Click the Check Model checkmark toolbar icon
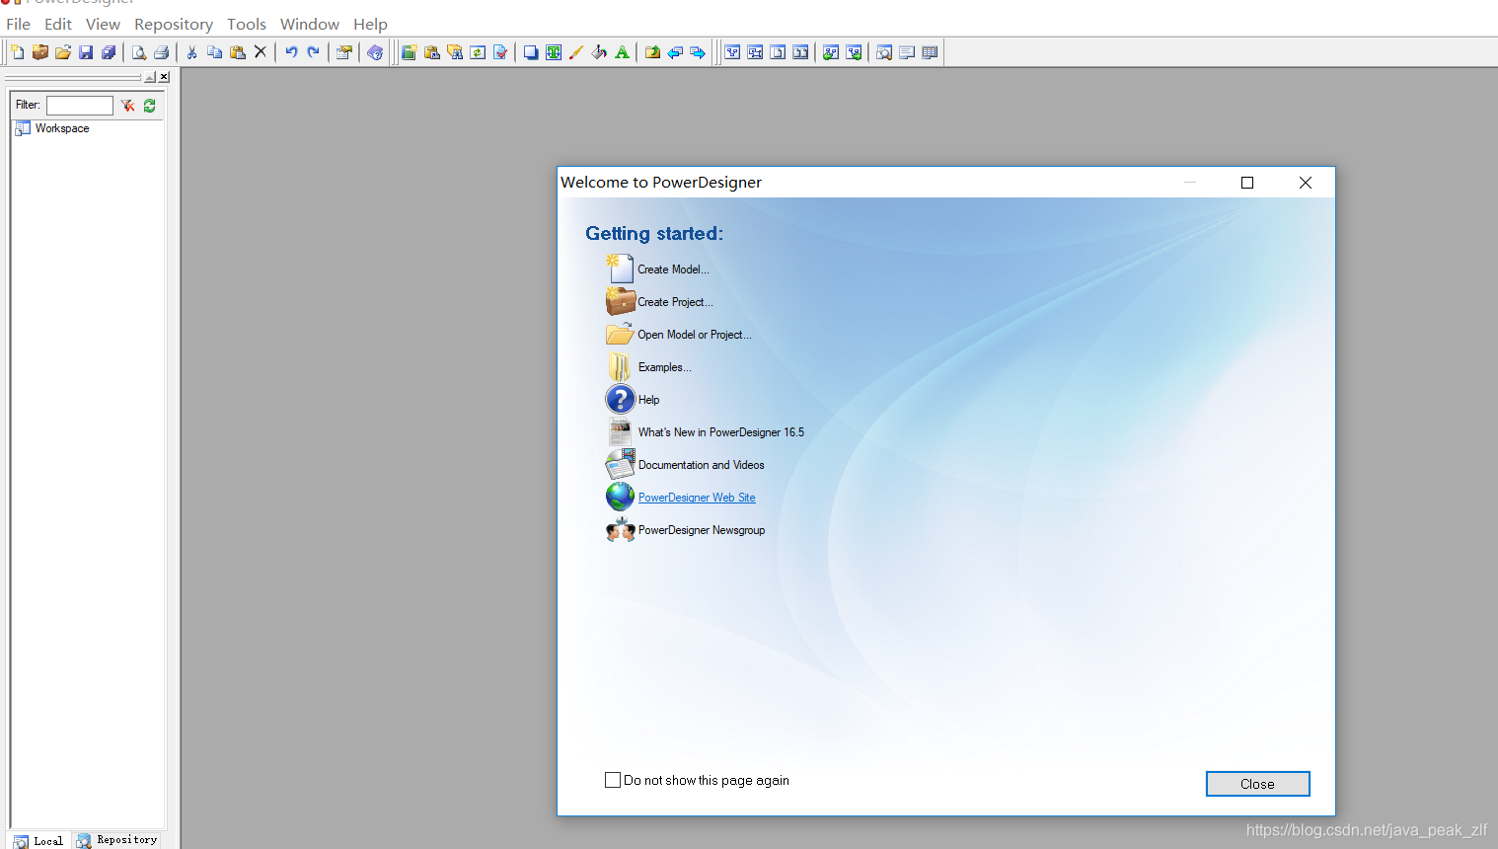The width and height of the screenshot is (1498, 849). 500,52
